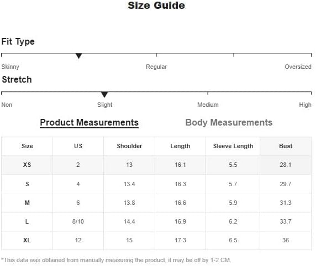Select the Product Measurements tab
The image size is (316, 266).
89,123
